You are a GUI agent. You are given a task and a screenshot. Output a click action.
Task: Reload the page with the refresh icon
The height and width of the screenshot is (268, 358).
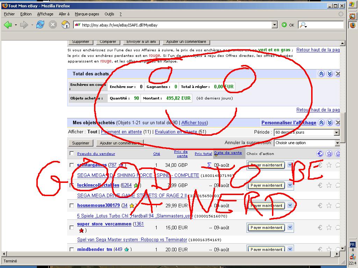[x=40, y=25]
